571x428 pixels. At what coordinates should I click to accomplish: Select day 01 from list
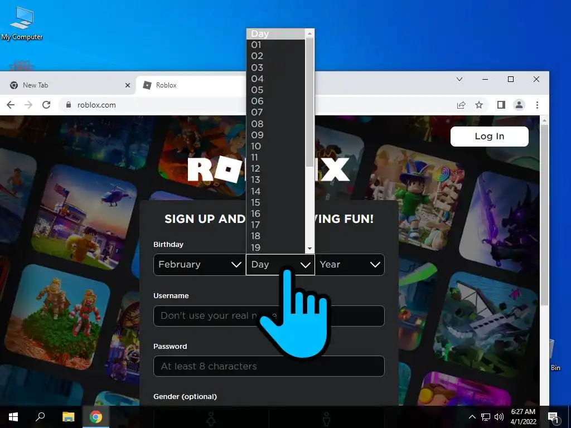(275, 45)
